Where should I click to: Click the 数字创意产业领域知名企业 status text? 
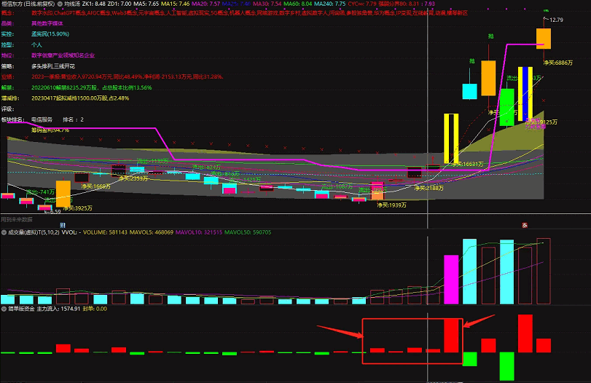coord(63,55)
